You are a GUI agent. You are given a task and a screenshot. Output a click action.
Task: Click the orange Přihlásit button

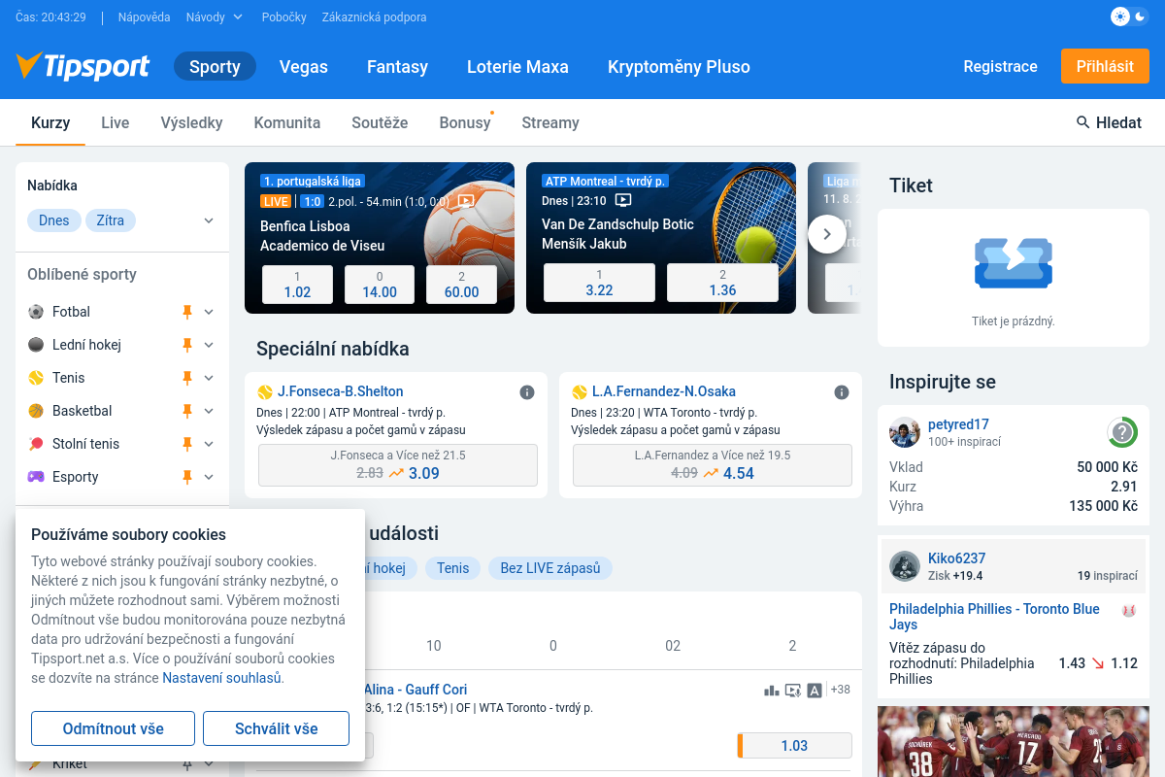(1105, 66)
